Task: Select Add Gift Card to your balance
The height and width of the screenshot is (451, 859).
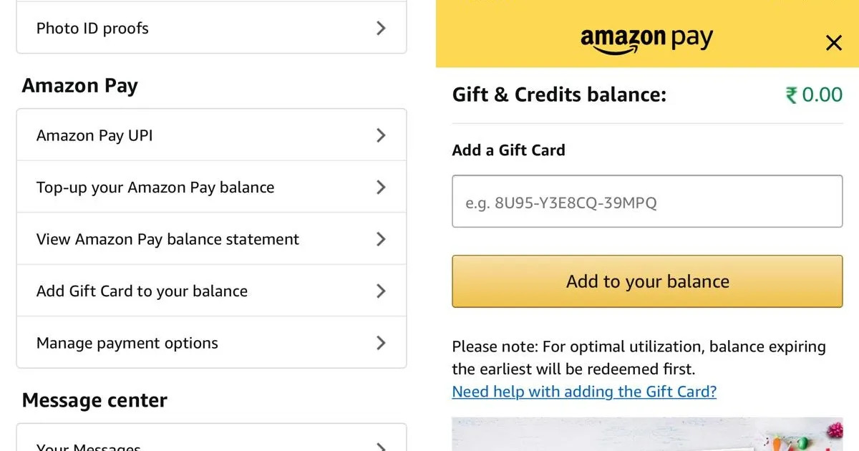Action: coord(142,291)
